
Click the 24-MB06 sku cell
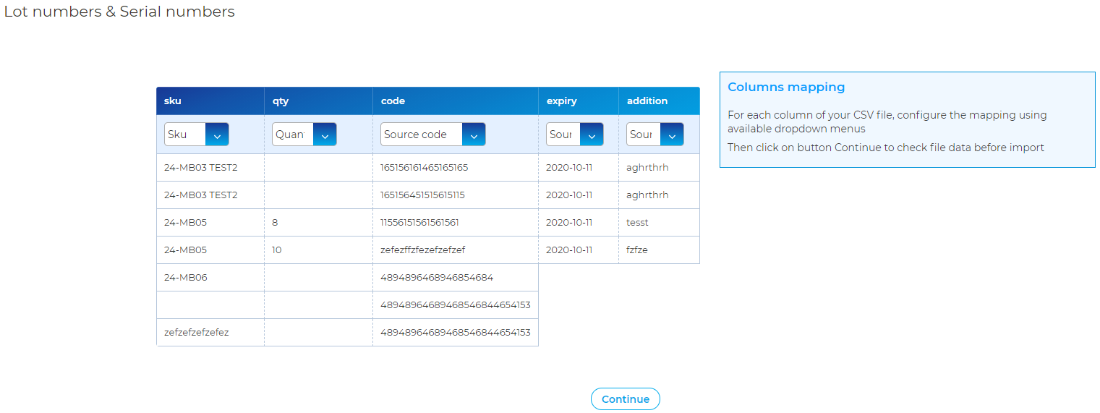tap(210, 278)
